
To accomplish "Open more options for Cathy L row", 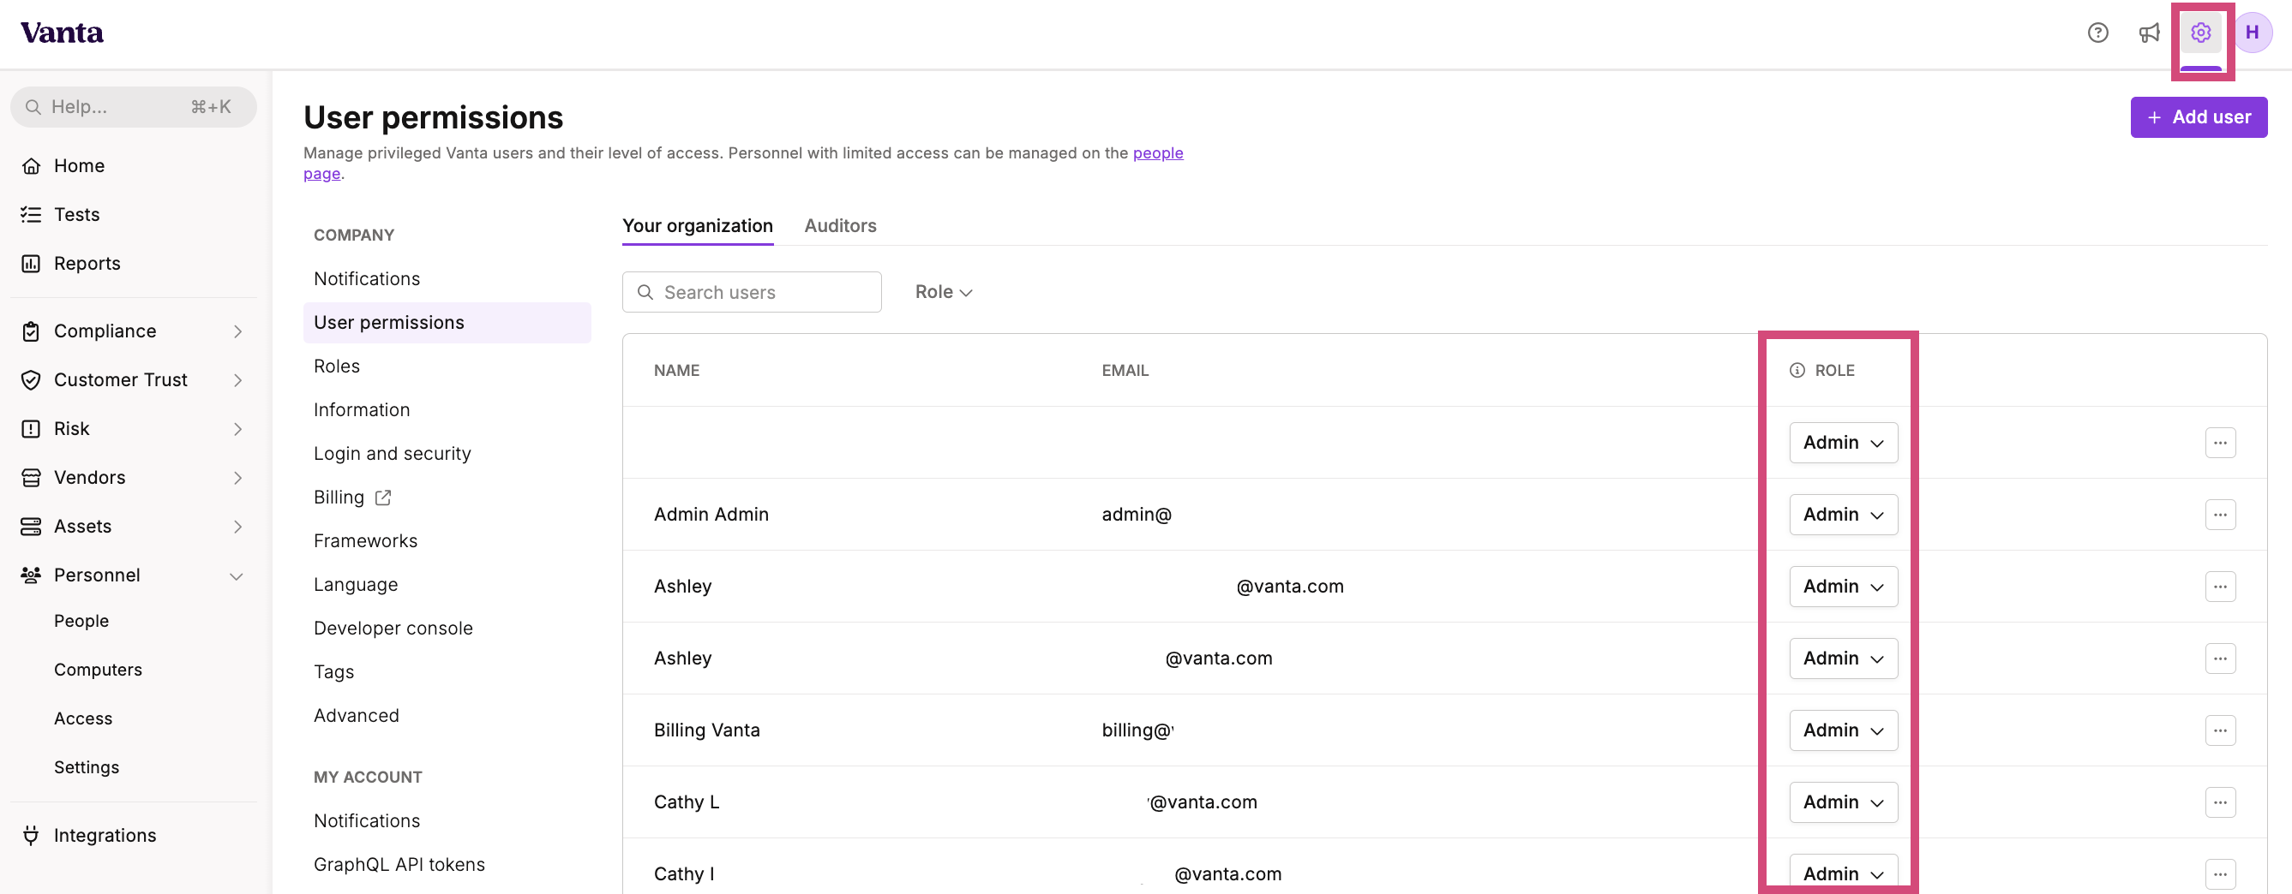I will tap(2220, 802).
